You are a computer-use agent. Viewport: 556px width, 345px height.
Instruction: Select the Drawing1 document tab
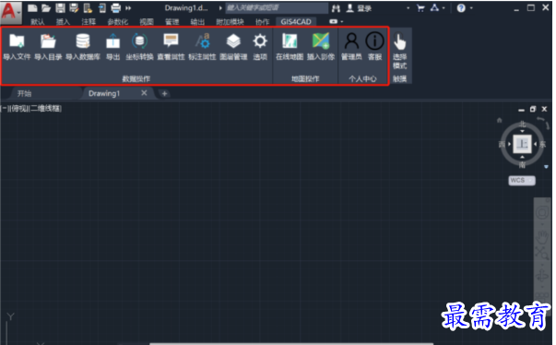(x=104, y=93)
